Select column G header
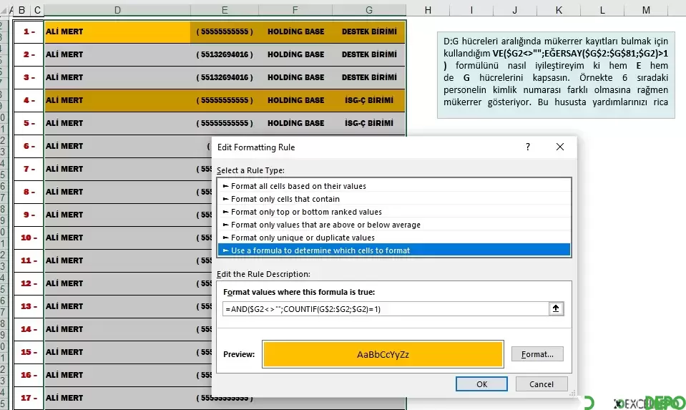 coord(369,10)
